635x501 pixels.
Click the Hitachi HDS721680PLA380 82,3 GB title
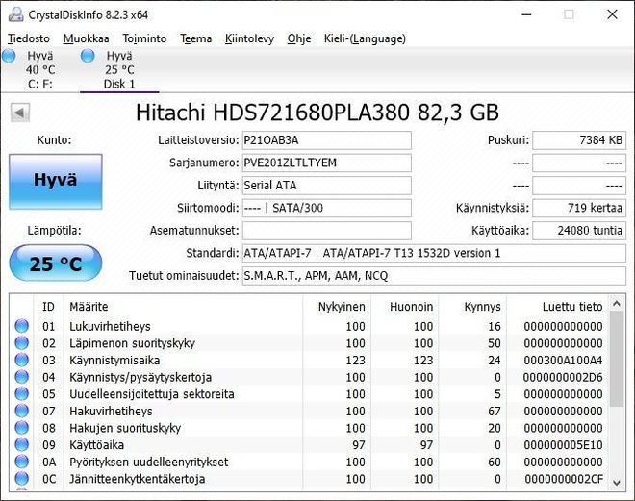[317, 113]
